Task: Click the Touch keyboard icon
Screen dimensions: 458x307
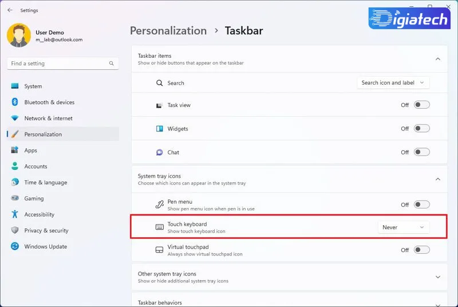Action: (x=160, y=227)
